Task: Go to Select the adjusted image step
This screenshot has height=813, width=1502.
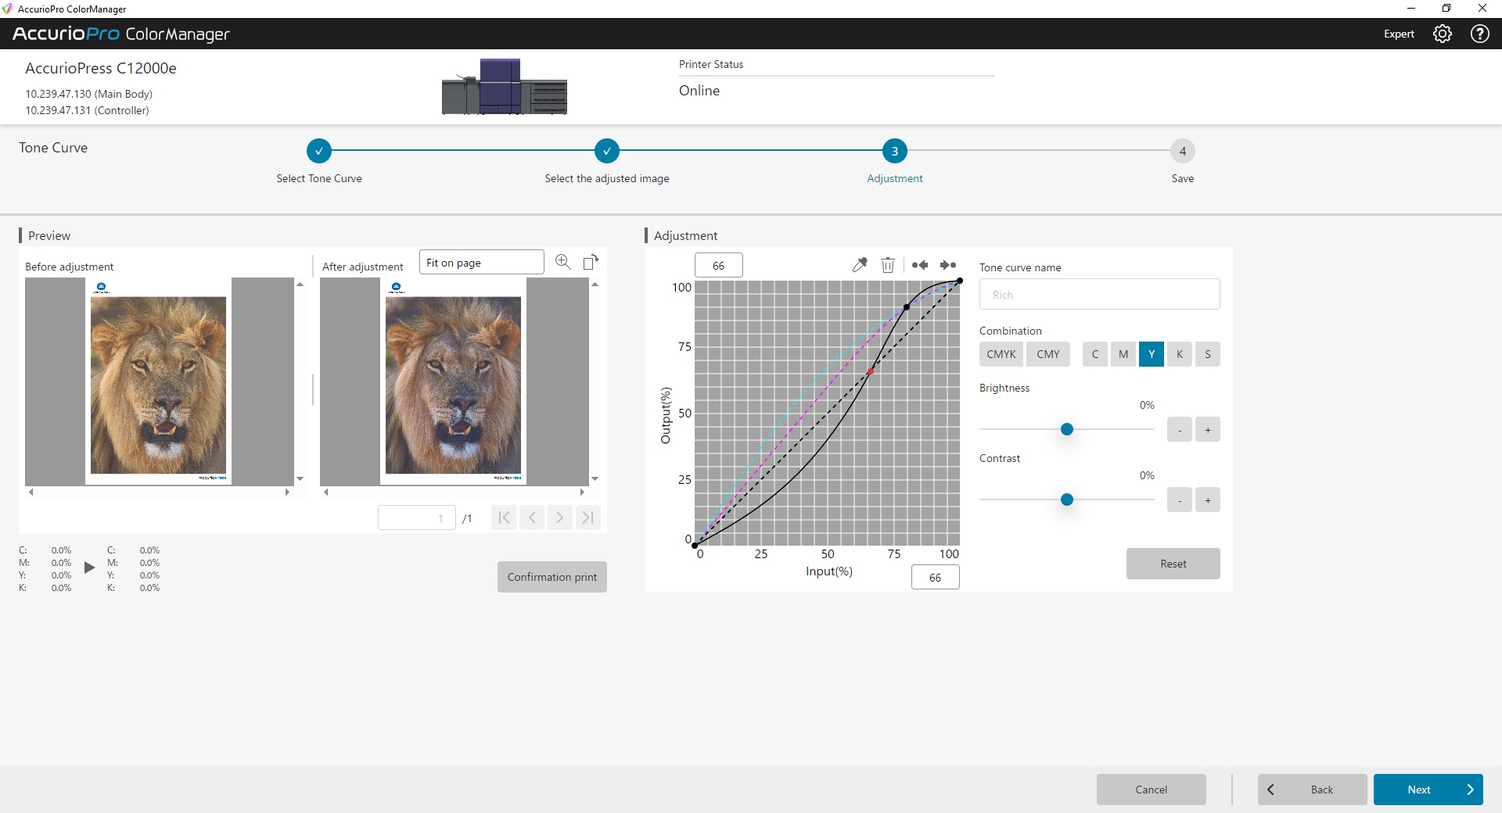Action: (x=607, y=151)
